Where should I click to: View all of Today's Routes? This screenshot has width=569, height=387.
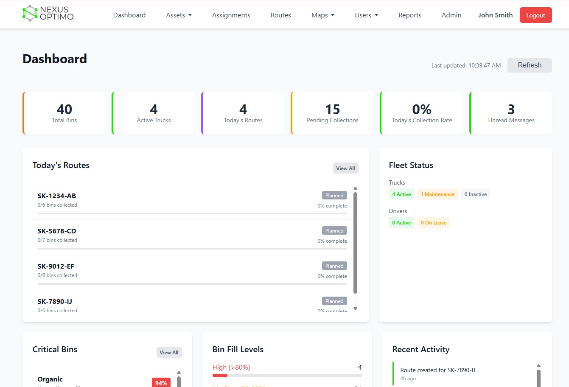346,168
